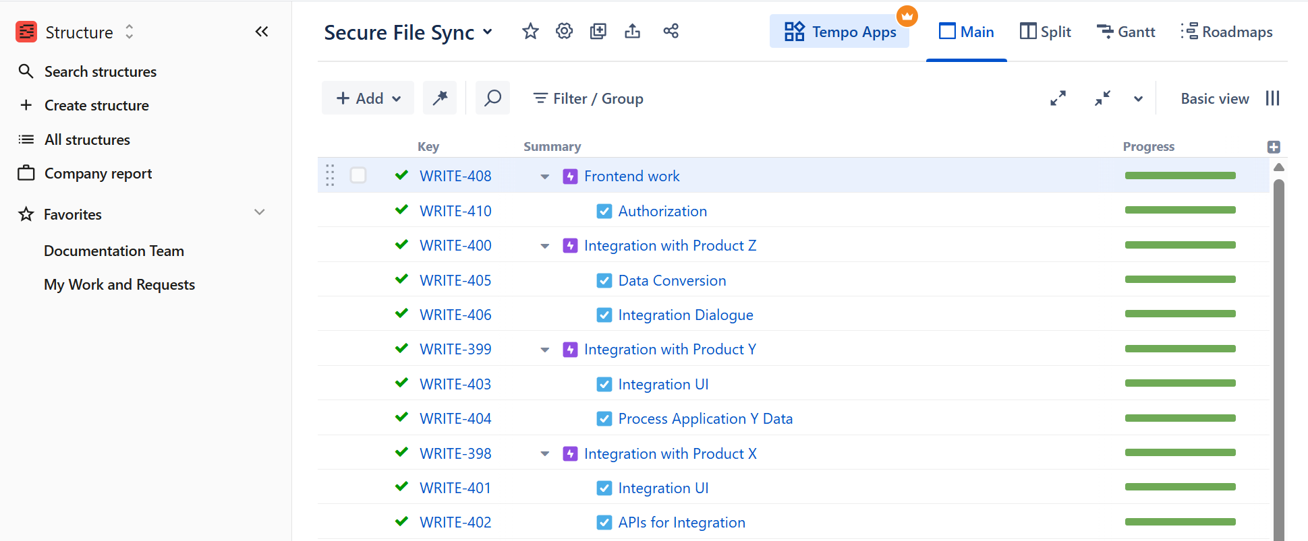Collapse the Frontend work row

coord(544,177)
